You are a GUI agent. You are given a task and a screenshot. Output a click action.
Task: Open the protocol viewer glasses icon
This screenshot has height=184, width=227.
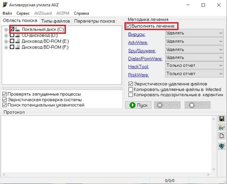(x=222, y=127)
